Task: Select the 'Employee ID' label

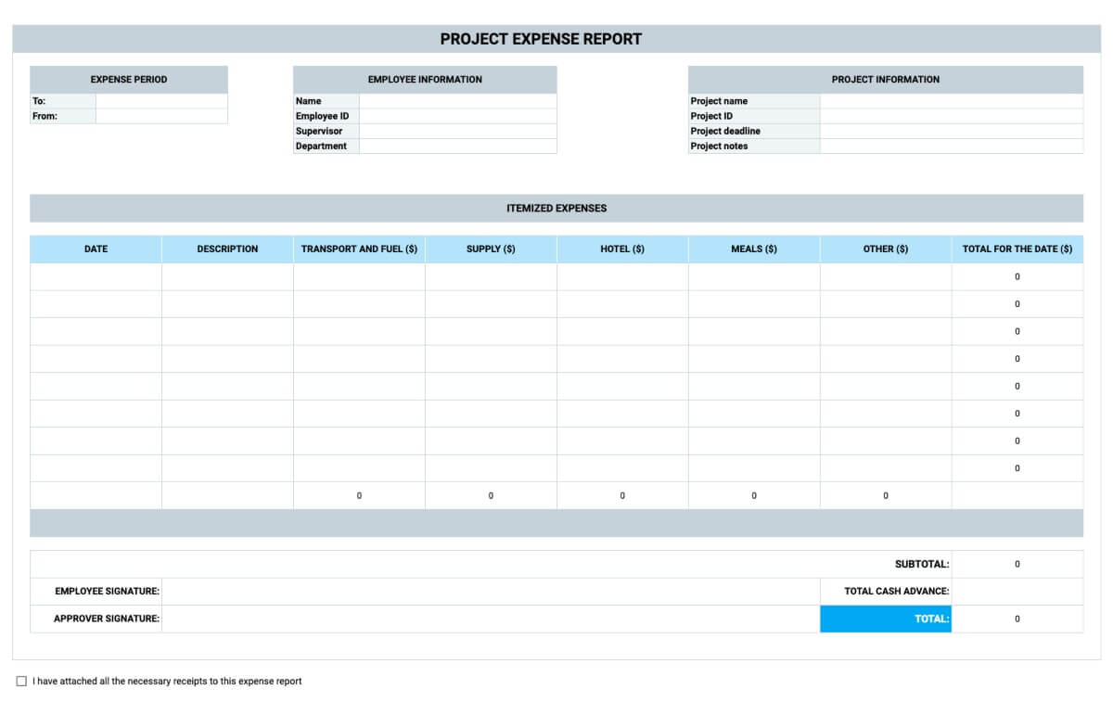Action: pyautogui.click(x=322, y=116)
